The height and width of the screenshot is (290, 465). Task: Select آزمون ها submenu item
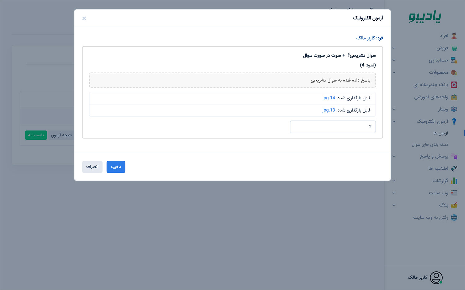pyautogui.click(x=441, y=133)
